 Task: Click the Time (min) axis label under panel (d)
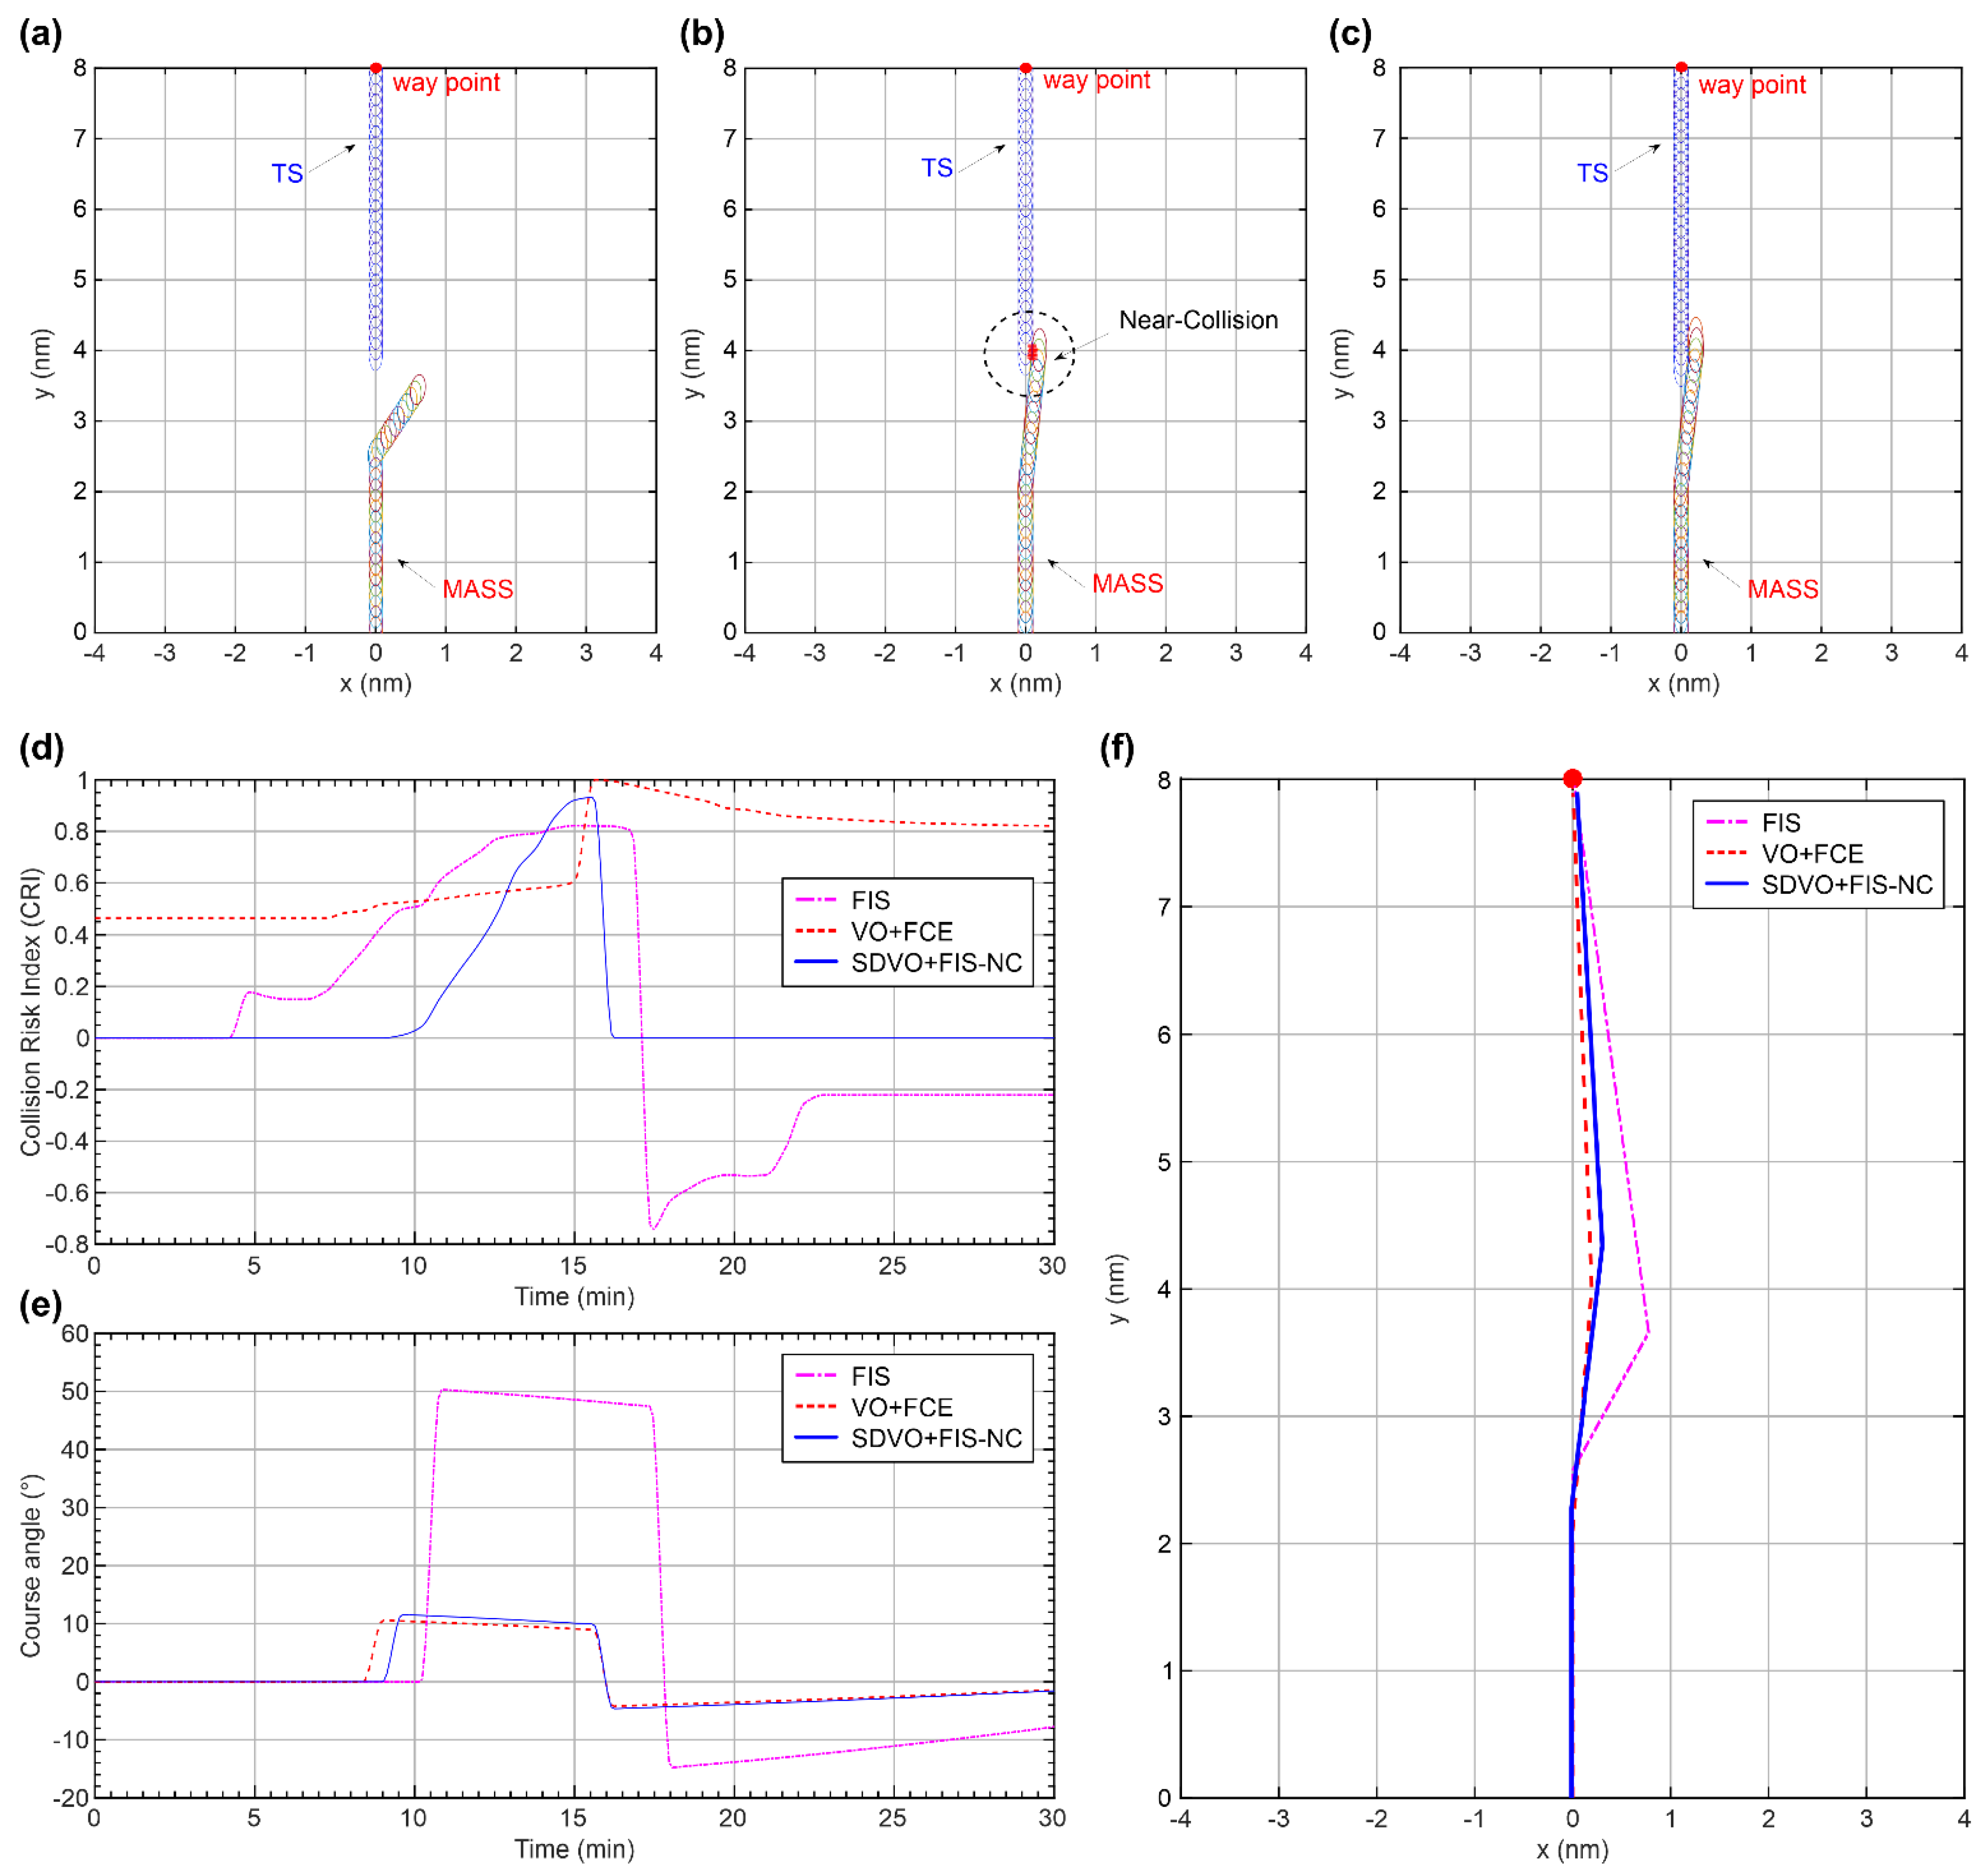tap(574, 1297)
